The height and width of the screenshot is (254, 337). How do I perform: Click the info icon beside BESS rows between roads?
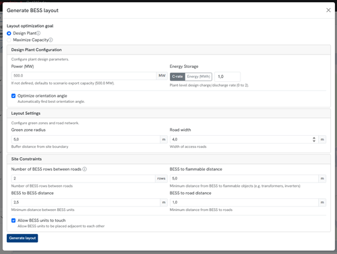pyautogui.click(x=84, y=169)
